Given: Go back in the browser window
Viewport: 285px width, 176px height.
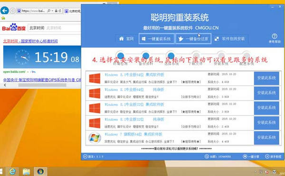Looking at the screenshot, I should (5, 11).
